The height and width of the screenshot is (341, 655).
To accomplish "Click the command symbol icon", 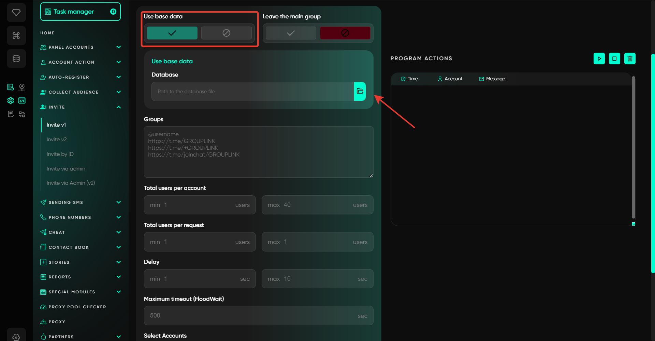I will pos(16,35).
